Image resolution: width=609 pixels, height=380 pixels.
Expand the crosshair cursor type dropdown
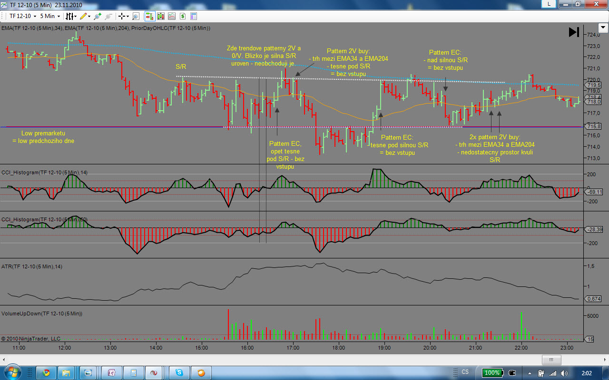[x=124, y=16]
